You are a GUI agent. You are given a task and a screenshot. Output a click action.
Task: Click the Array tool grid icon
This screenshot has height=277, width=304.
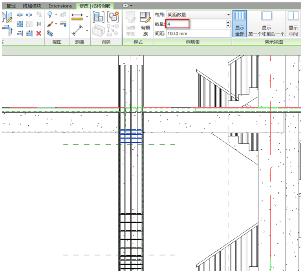(20, 24)
